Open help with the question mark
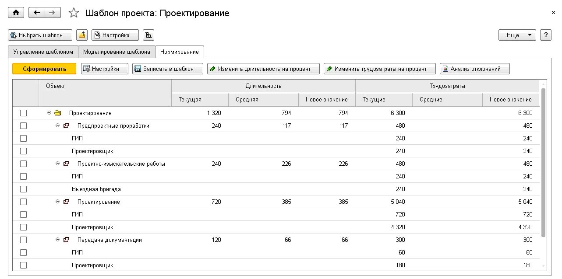Image resolution: width=562 pixels, height=279 pixels. tap(545, 35)
